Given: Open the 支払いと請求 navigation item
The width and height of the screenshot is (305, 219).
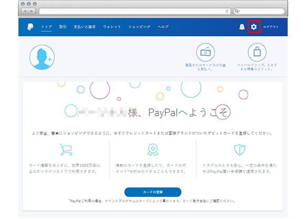Looking at the screenshot, I should 85,27.
